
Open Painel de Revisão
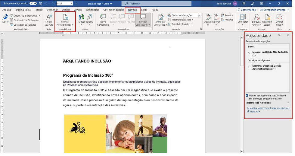pos(180,24)
